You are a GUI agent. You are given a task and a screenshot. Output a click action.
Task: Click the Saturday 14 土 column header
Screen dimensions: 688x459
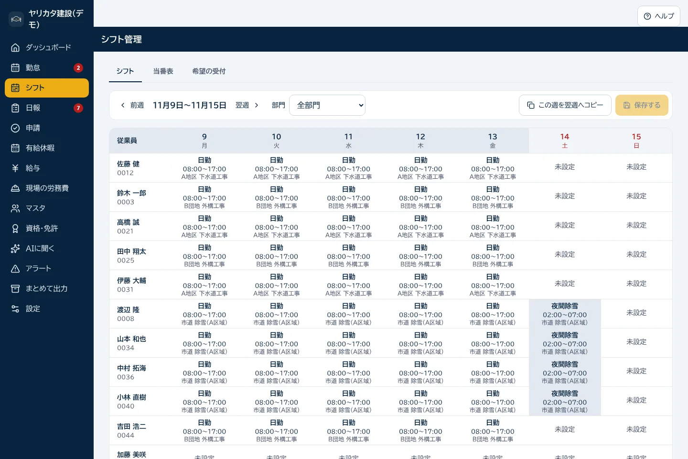coord(565,141)
